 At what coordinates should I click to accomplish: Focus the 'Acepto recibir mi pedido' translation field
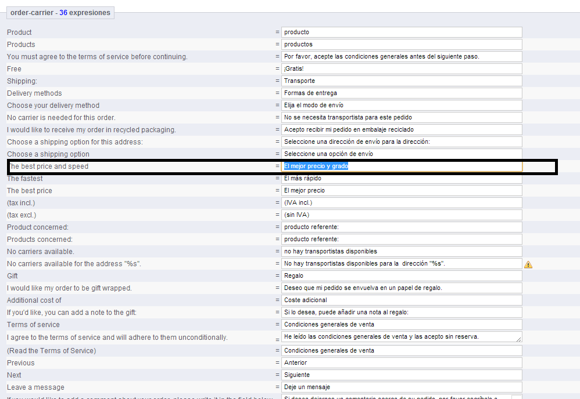(x=401, y=130)
